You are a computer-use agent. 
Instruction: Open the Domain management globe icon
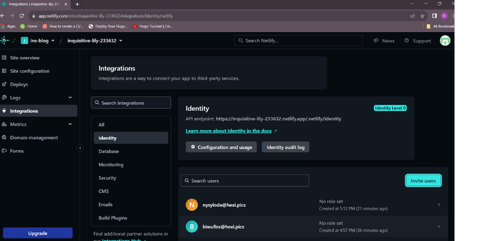point(4,137)
